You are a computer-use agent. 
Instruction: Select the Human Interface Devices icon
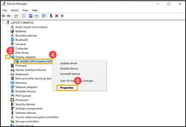point(12,70)
